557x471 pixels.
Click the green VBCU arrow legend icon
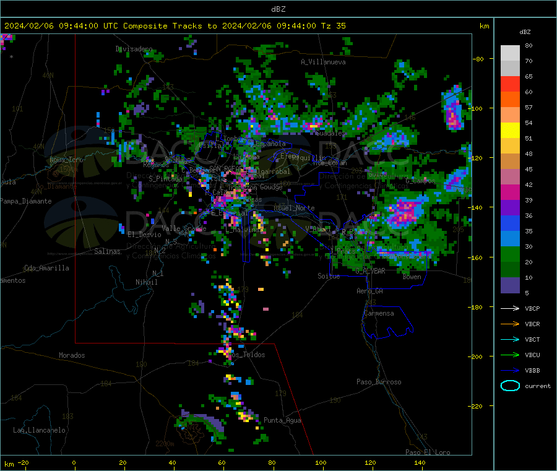pos(510,355)
